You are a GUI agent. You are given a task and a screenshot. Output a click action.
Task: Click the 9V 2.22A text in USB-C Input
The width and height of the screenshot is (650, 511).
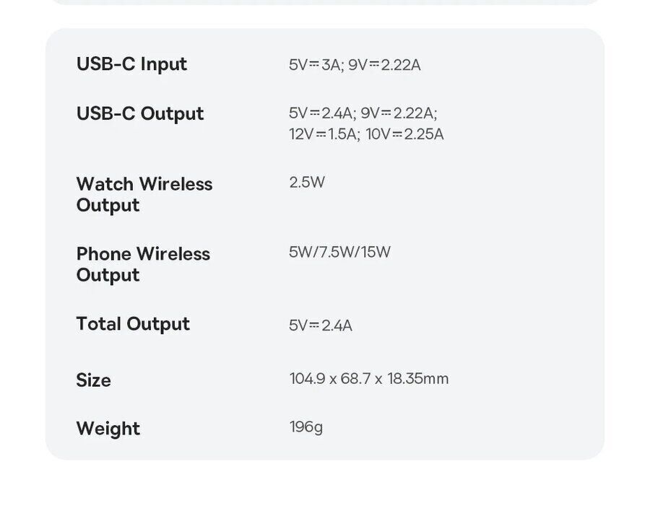[384, 65]
